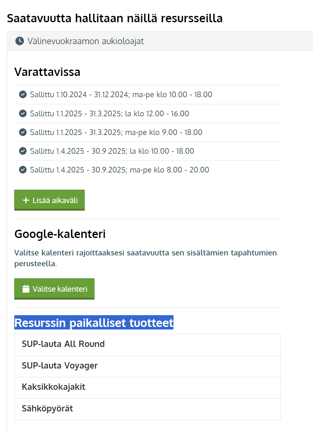
Task: Click check icon for la klo 10.00 - 18.00
Action: (x=23, y=151)
